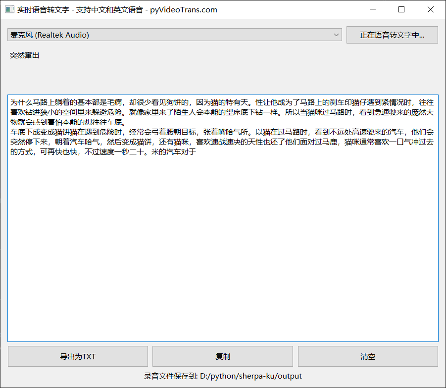Viewport: 446px width, 388px height.
Task: Click the close icon in the title bar
Action: point(430,9)
